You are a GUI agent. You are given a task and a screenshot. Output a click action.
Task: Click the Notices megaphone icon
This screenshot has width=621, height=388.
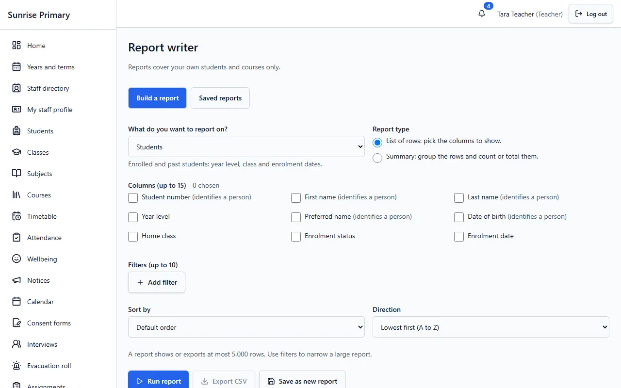coord(16,280)
